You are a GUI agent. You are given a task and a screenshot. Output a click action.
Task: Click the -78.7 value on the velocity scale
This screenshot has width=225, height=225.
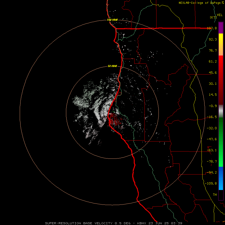tap(212, 161)
